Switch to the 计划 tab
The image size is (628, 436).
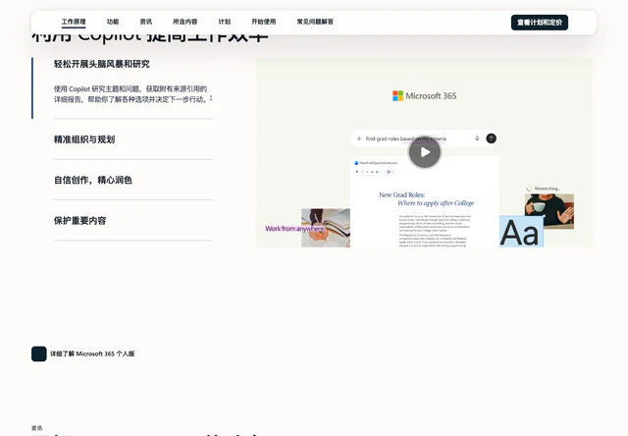pos(225,22)
